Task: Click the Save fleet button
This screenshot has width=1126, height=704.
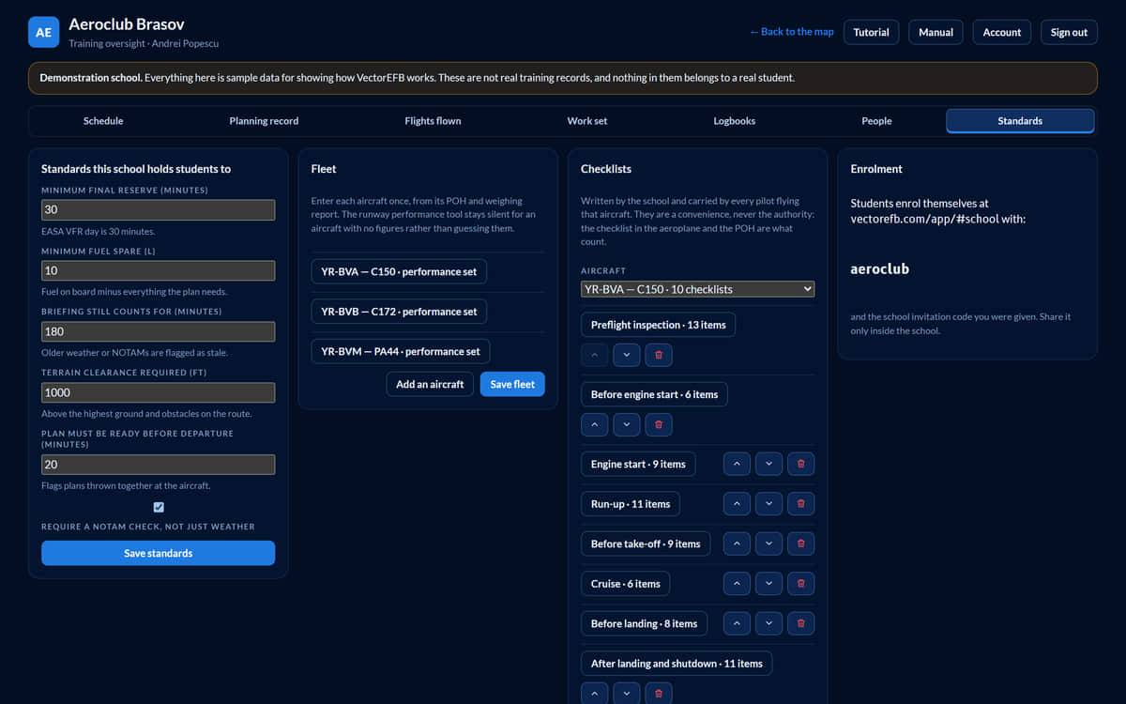Action: click(512, 384)
